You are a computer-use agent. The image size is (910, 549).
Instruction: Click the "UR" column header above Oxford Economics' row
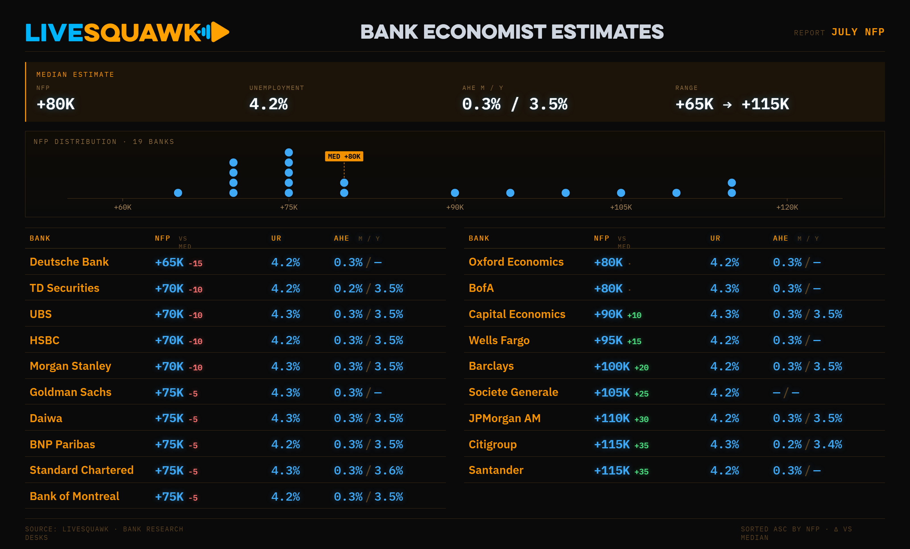coord(715,238)
